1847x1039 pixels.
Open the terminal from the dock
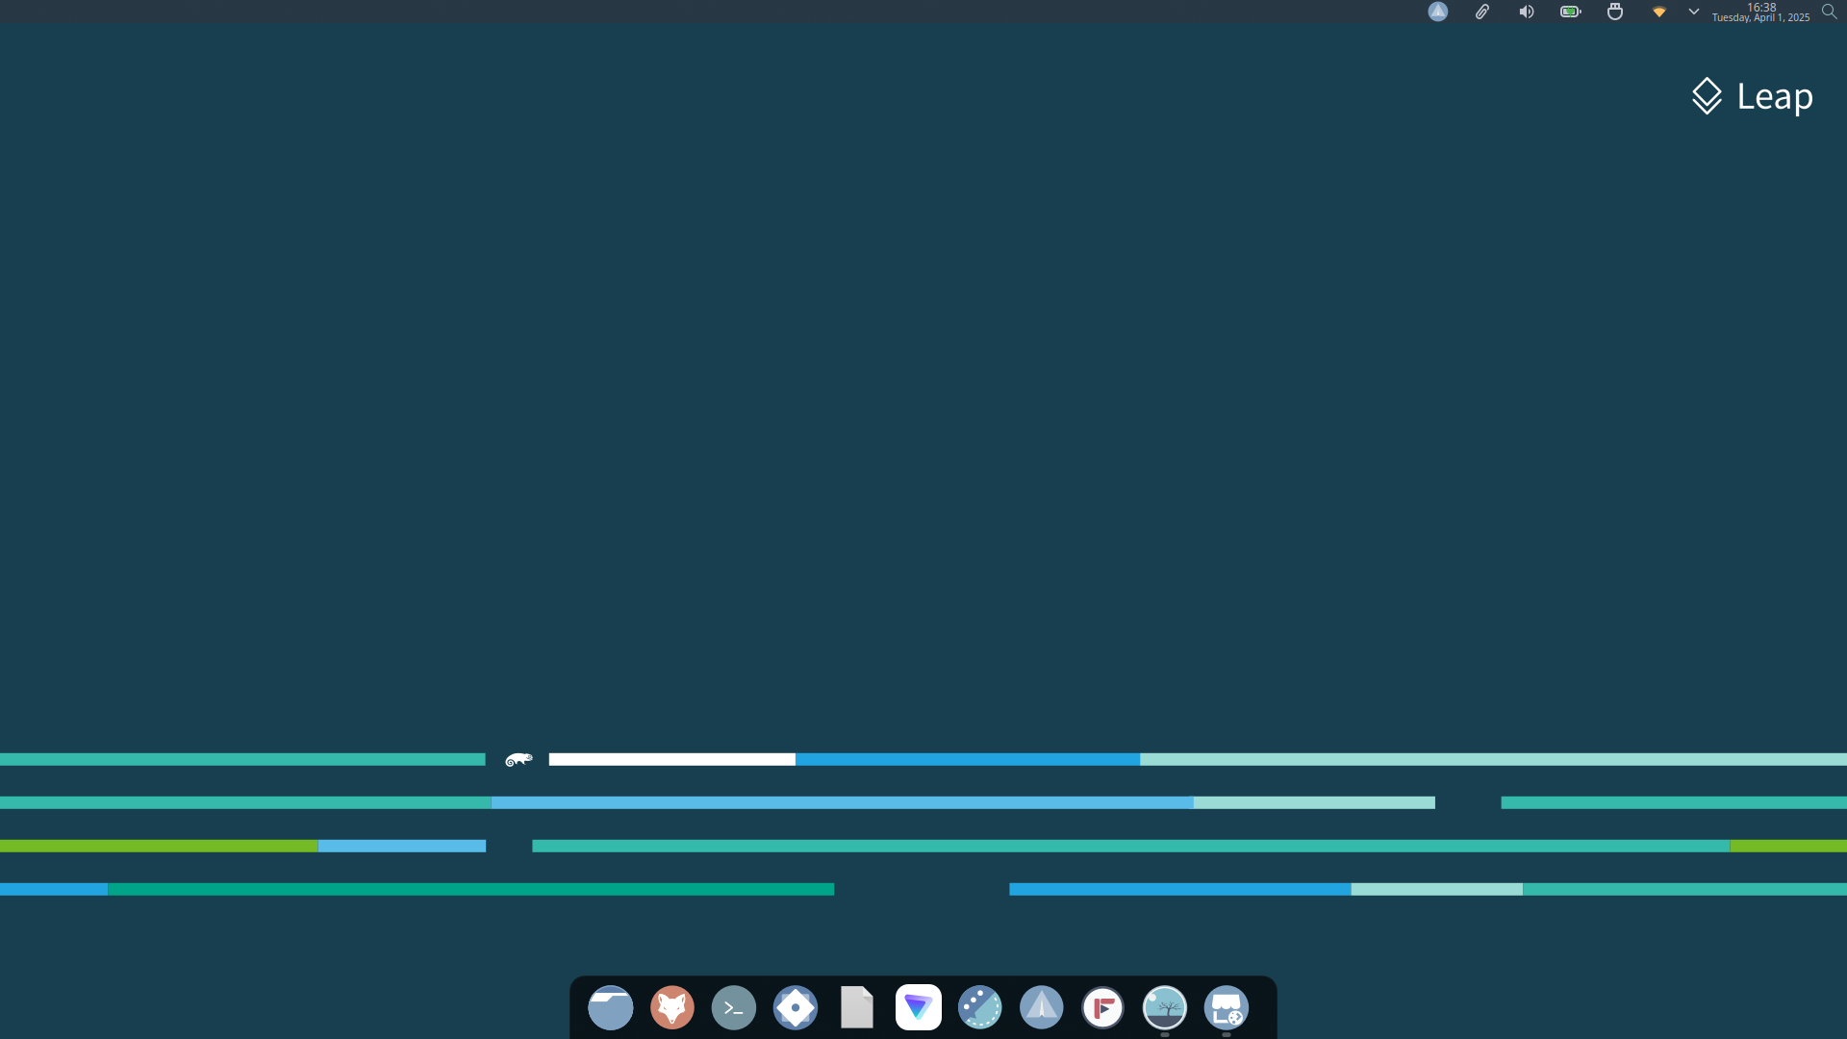coord(734,1007)
